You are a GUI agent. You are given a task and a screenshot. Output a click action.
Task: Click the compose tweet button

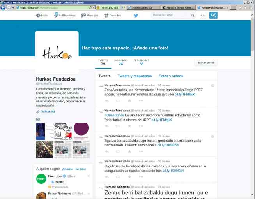[x=213, y=16]
